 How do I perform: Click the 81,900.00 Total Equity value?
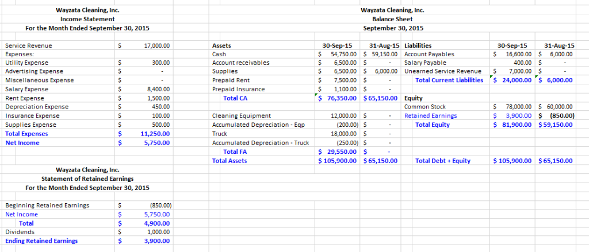pos(517,125)
